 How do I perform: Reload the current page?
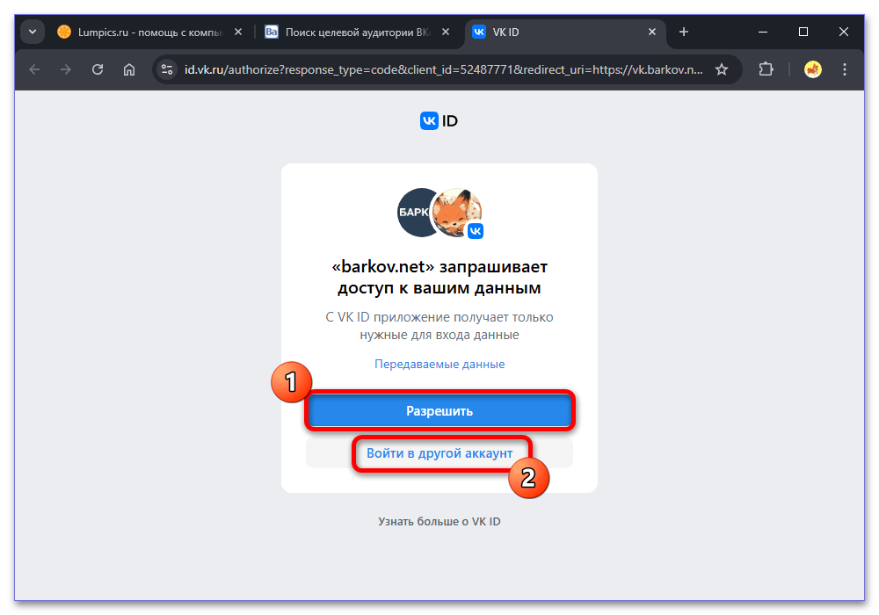tap(98, 69)
